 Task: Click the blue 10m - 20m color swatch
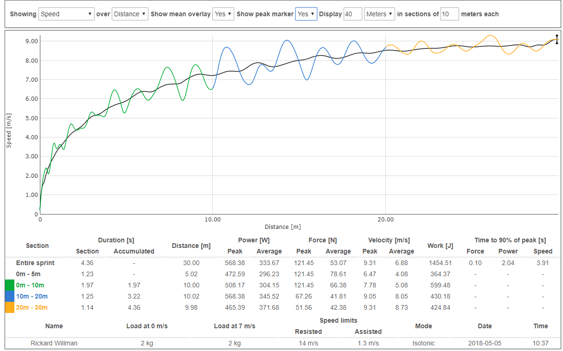click(x=10, y=296)
